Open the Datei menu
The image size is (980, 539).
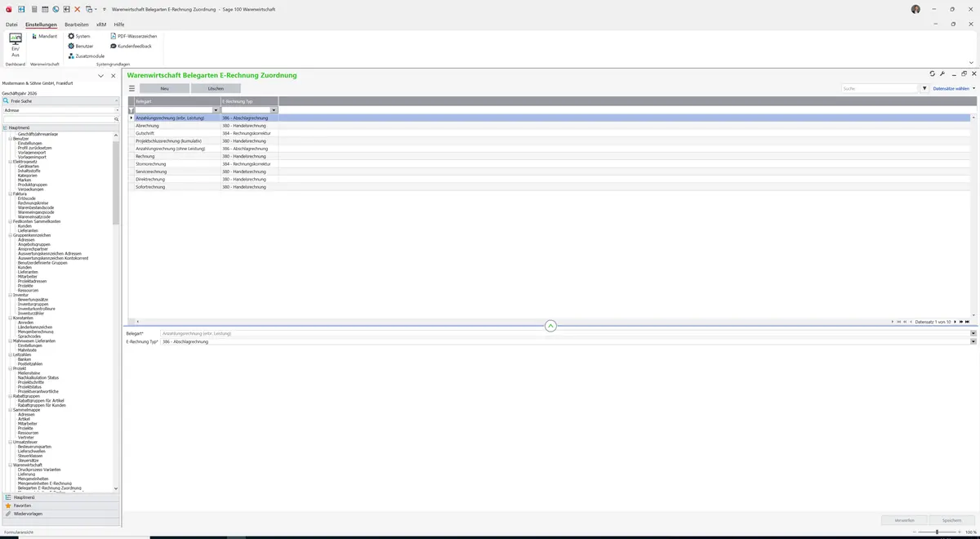[x=11, y=24]
